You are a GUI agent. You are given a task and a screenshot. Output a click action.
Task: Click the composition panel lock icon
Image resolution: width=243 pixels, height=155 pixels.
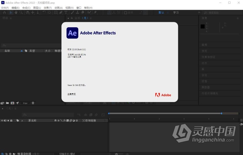[x=72, y=18]
